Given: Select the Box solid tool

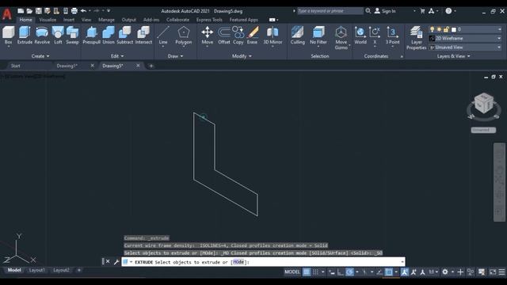Looking at the screenshot, I should [x=9, y=35].
